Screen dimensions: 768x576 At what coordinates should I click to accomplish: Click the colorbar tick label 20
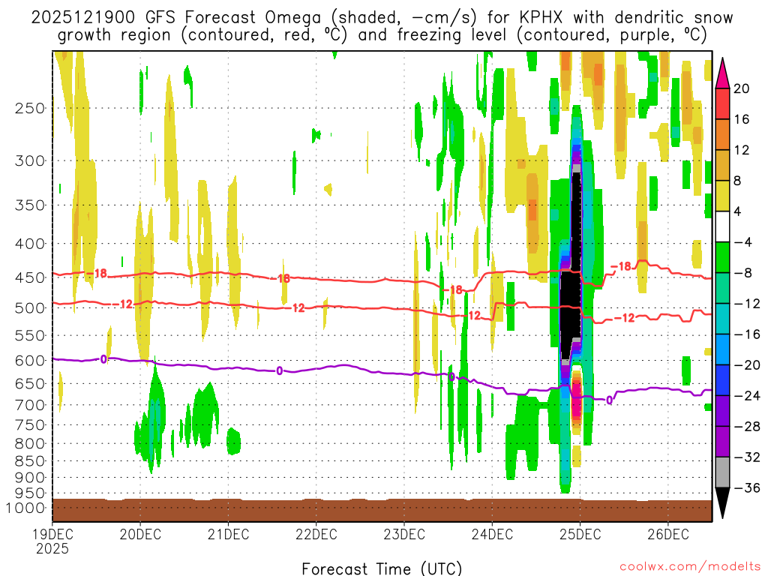click(742, 88)
